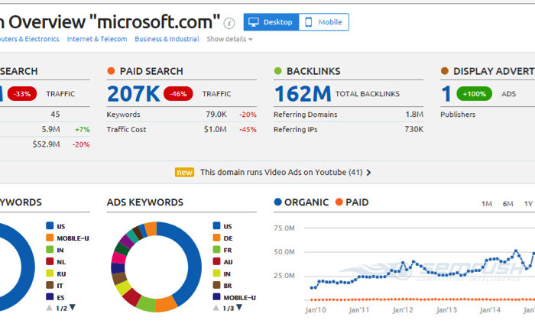Viewport: 535px width, 330px height.
Task: Click the Jan'12 axis label on chart
Action: click(403, 310)
